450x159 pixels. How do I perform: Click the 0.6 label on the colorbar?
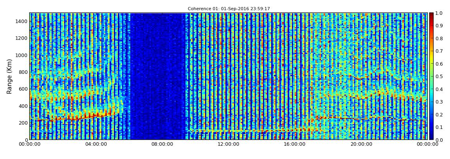point(439,64)
